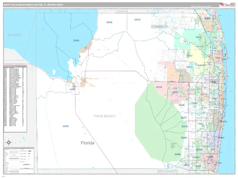Select ZIP code 33428 label
Viewport: 238px width, 178px height.
click(186, 165)
